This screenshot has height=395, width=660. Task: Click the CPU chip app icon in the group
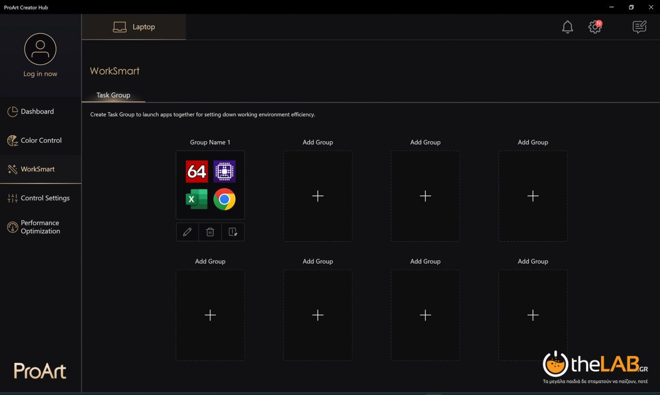[x=225, y=171]
